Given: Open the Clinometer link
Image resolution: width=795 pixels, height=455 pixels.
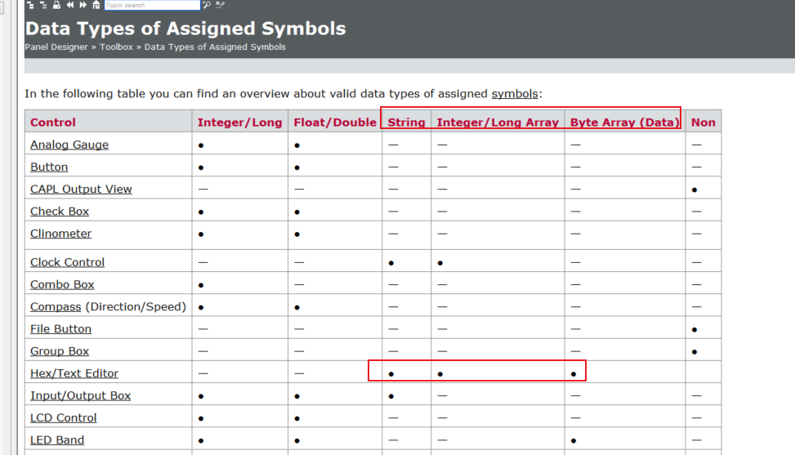Looking at the screenshot, I should pyautogui.click(x=60, y=234).
